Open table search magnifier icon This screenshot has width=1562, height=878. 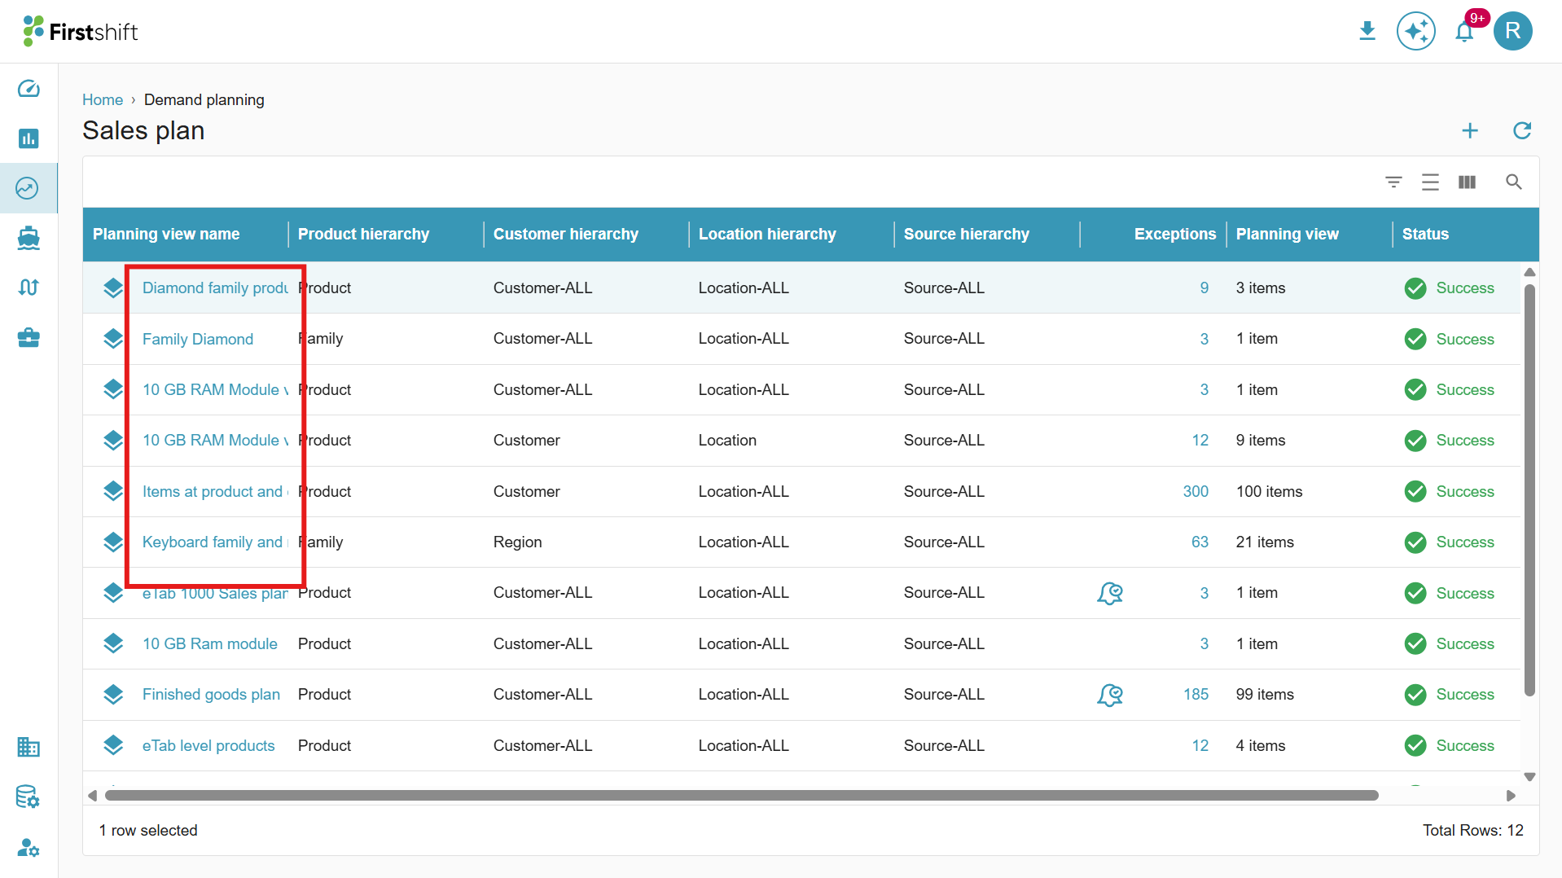(1514, 182)
